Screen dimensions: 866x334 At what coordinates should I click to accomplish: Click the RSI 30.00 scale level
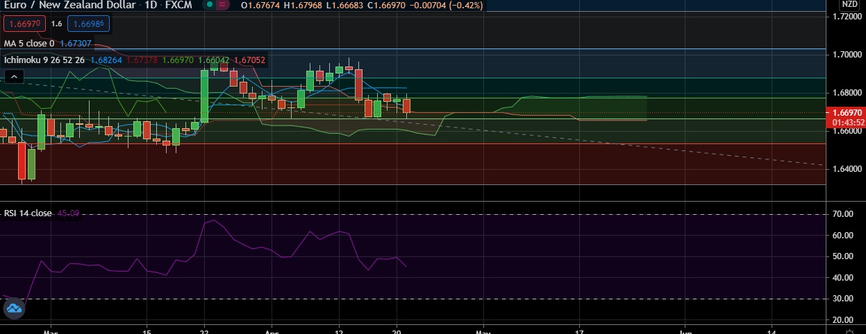(842, 299)
